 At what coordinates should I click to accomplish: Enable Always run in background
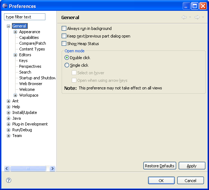click(64, 28)
